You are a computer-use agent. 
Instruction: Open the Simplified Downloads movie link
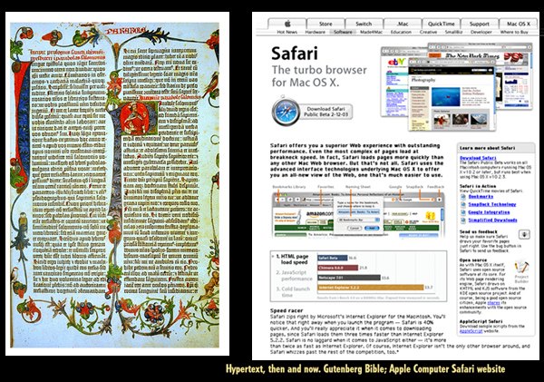[492, 220]
